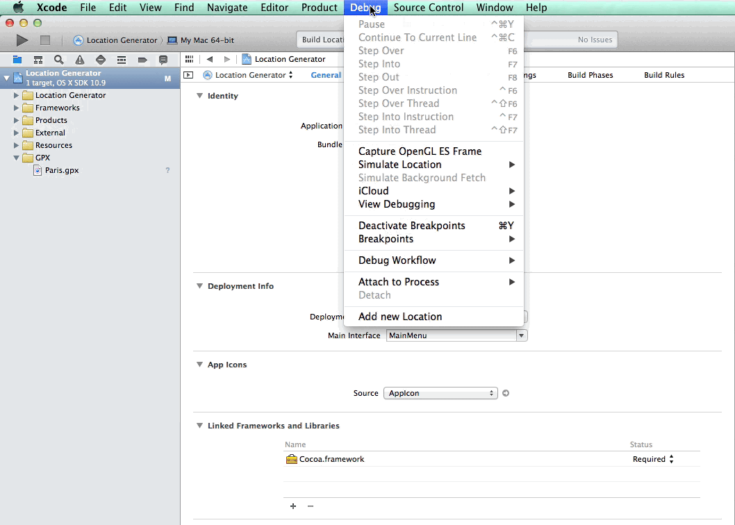Screen dimensions: 735x525
Task: Open the Location Generator target selector
Action: tap(249, 75)
